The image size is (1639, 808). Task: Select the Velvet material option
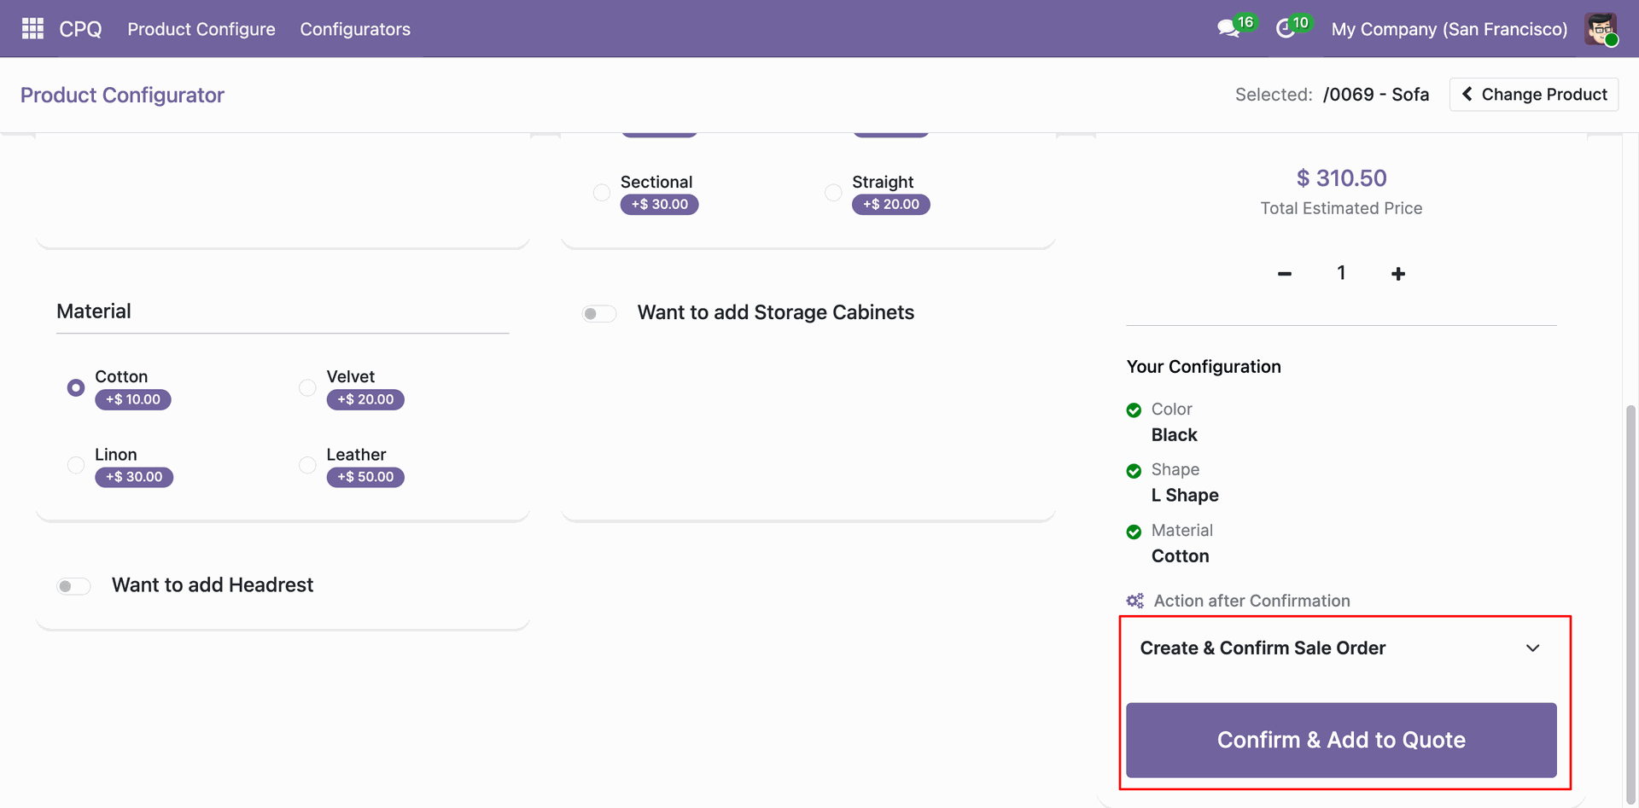[307, 387]
